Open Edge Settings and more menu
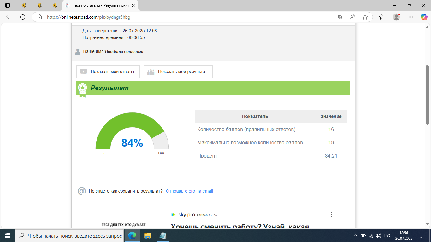 410,17
